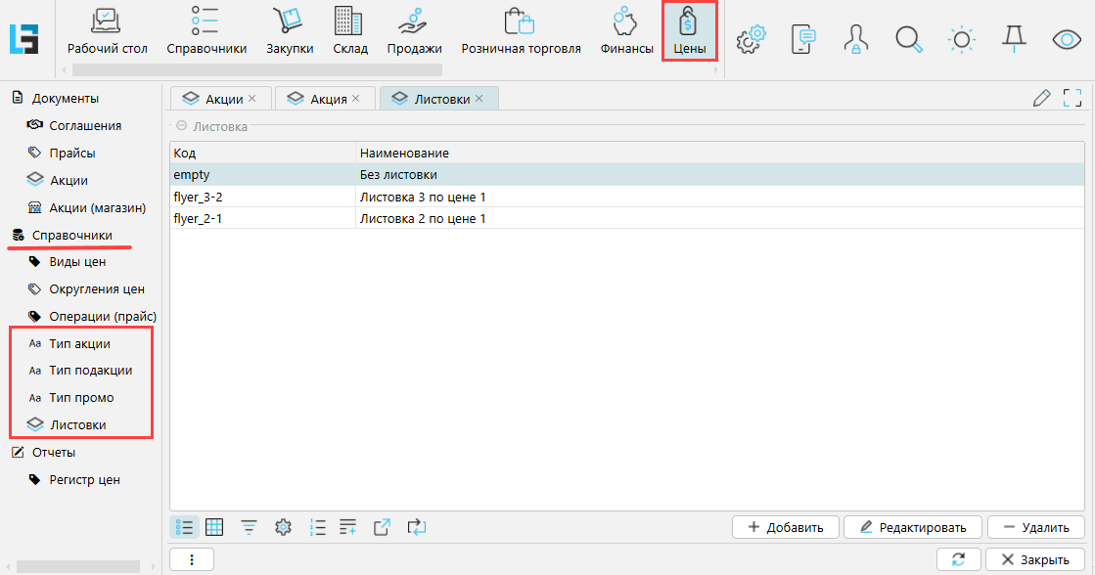This screenshot has width=1095, height=575.
Task: Open the filter funnel icon
Action: pyautogui.click(x=250, y=527)
